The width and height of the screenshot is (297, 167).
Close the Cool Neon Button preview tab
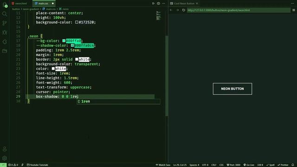coord(197,3)
